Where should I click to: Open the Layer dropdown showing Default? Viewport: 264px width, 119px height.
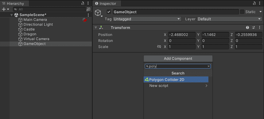[x=230, y=19]
